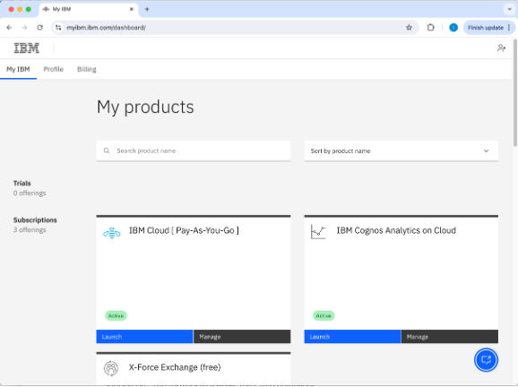Switch to the Profile tab
Screen dimensions: 518x387
pyautogui.click(x=54, y=69)
